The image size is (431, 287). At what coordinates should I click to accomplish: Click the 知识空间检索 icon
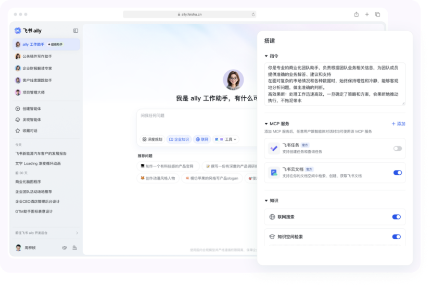click(x=272, y=237)
